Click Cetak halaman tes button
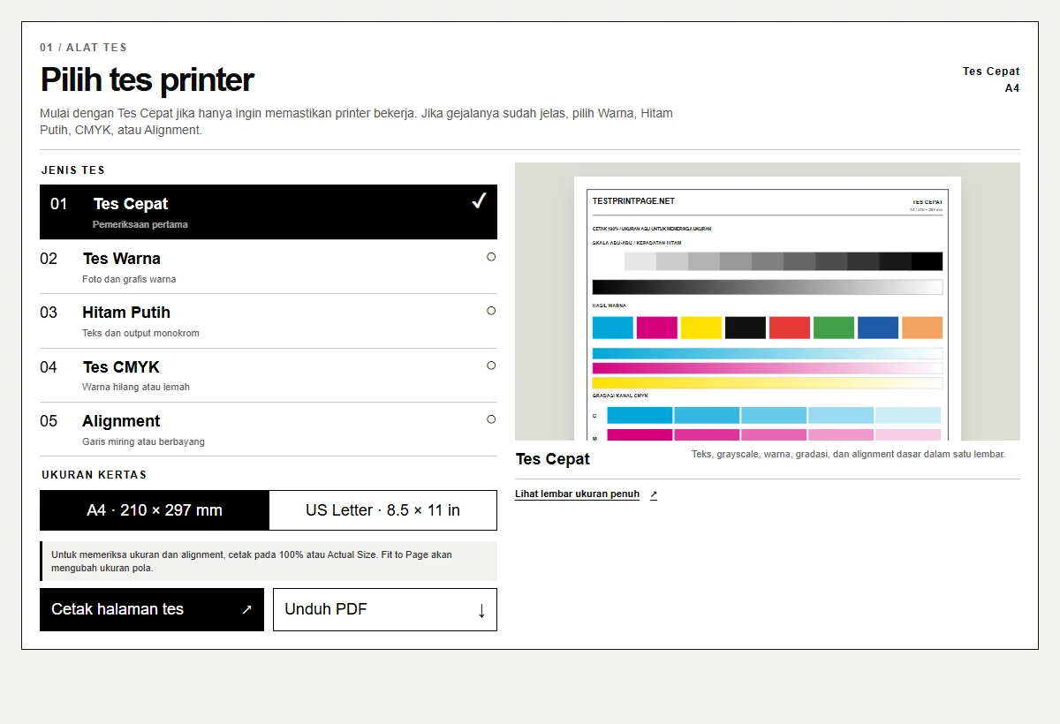This screenshot has width=1060, height=724. [x=152, y=609]
